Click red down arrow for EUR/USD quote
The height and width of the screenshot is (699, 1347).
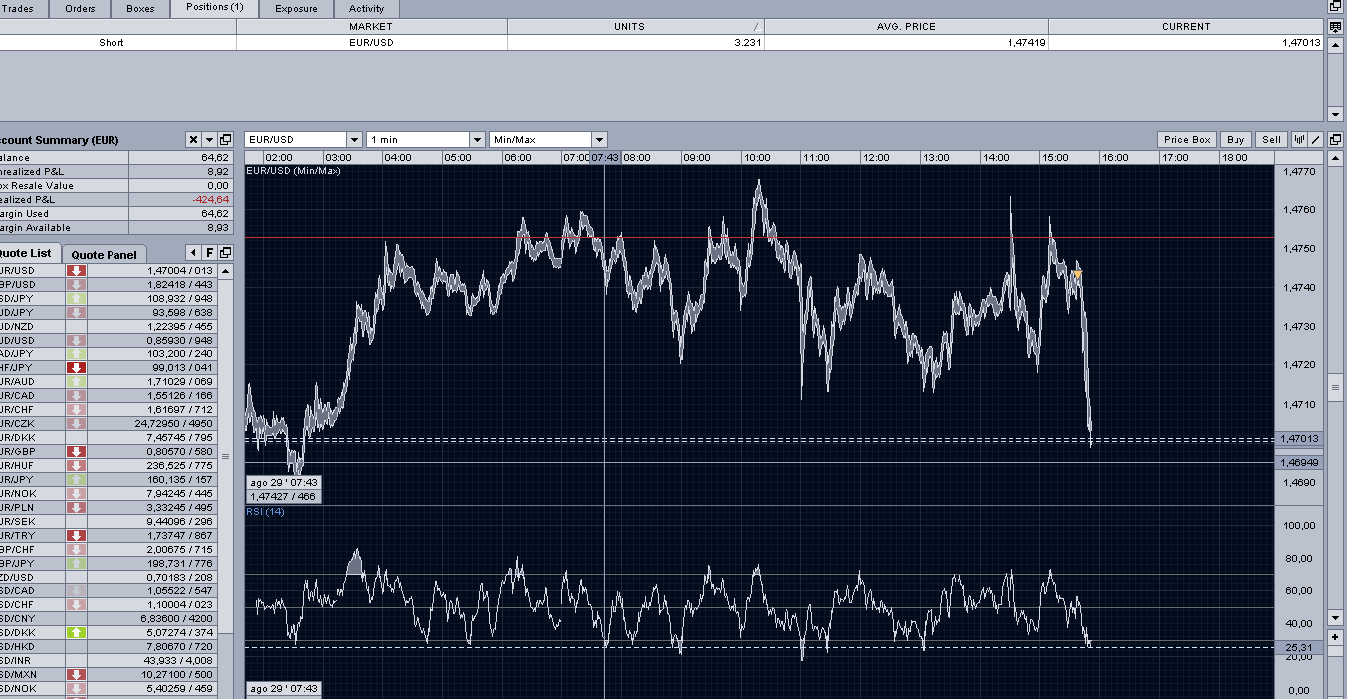[x=76, y=271]
